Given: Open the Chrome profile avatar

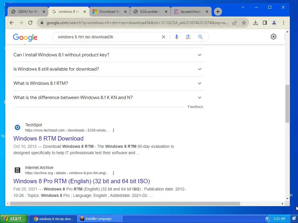Looking at the screenshot, I should click(274, 23).
